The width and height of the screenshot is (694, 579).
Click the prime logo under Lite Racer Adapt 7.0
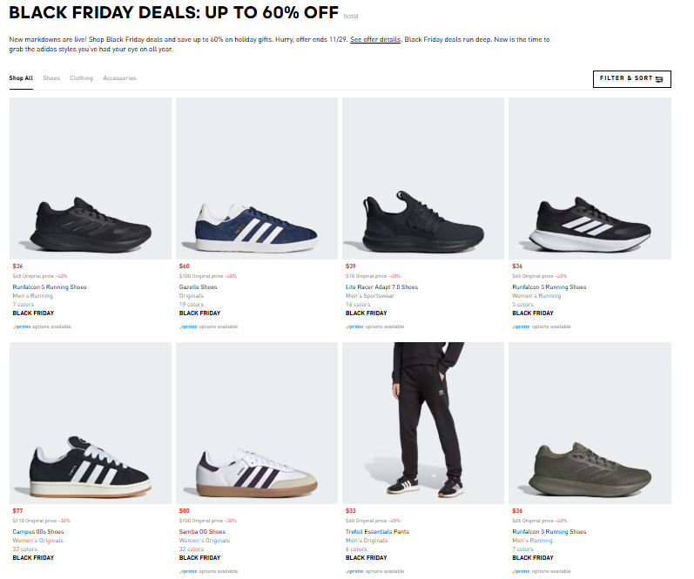[352, 327]
